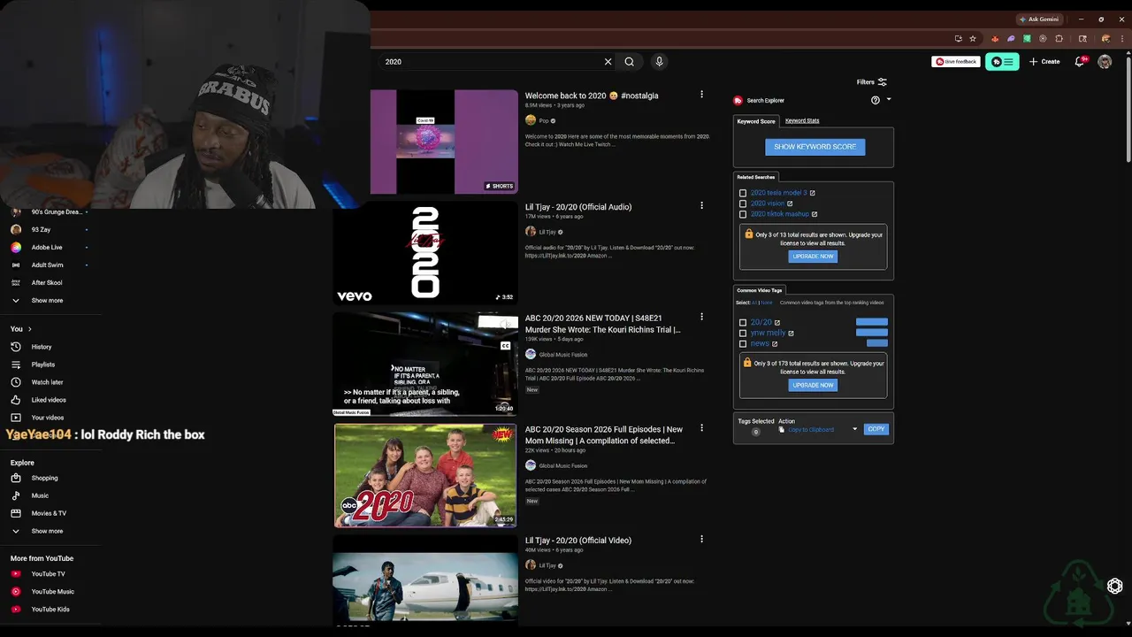Open the TubeBuddy menu button
The height and width of the screenshot is (637, 1132).
tap(1002, 62)
